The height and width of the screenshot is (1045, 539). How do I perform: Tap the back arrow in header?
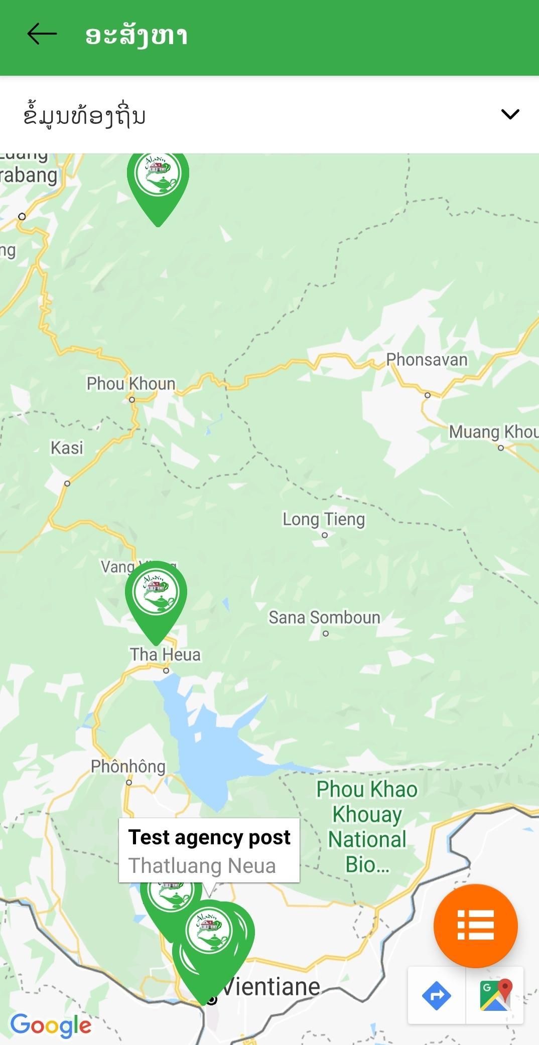click(42, 35)
